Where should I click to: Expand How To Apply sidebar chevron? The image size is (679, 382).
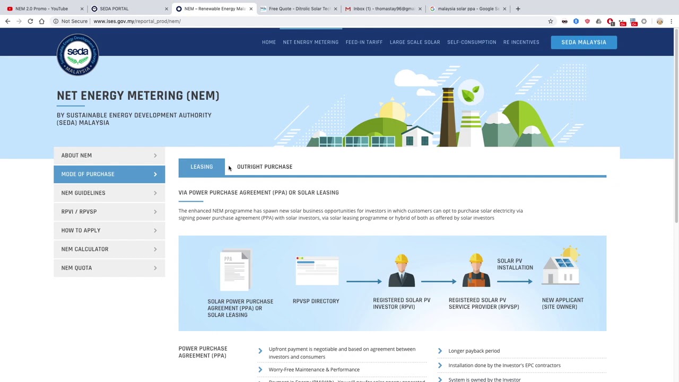pos(155,230)
